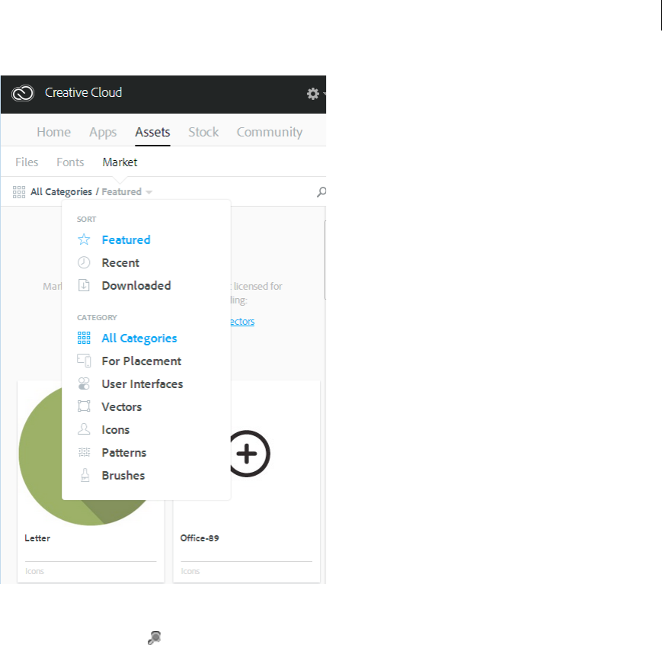Switch to the Apps tab
The height and width of the screenshot is (645, 662).
point(103,133)
